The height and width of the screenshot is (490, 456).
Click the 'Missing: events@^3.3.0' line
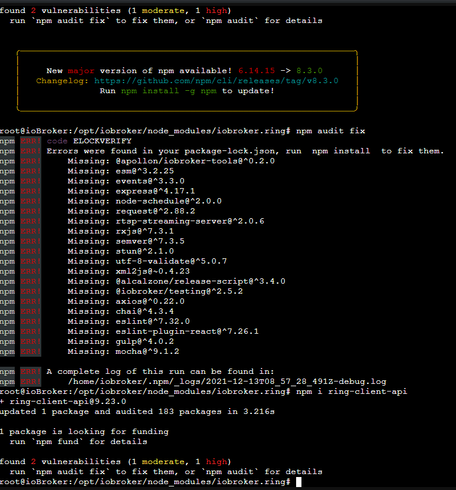point(126,181)
